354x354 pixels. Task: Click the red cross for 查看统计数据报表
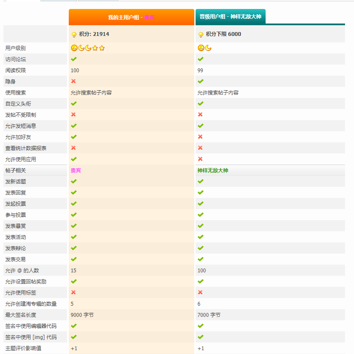73,148
